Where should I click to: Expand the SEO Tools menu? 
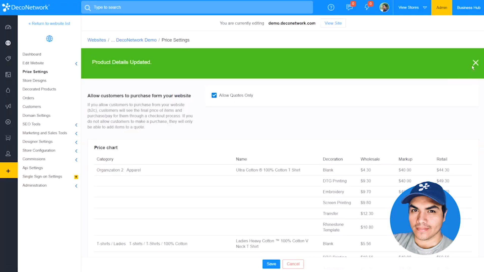point(76,125)
